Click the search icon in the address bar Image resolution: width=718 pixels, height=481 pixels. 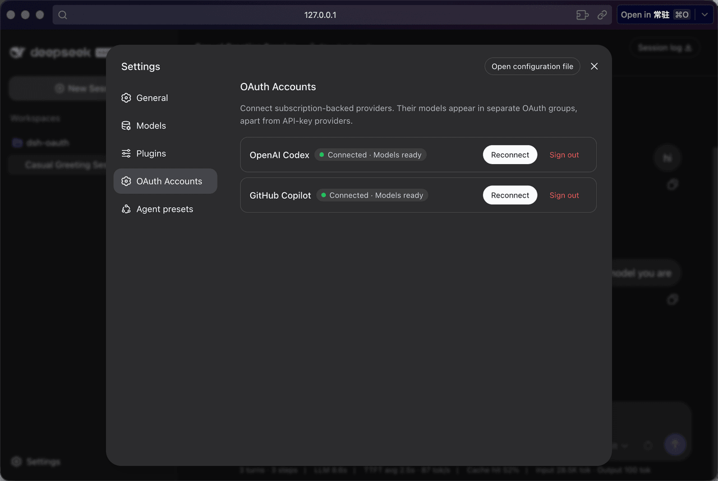coord(63,15)
